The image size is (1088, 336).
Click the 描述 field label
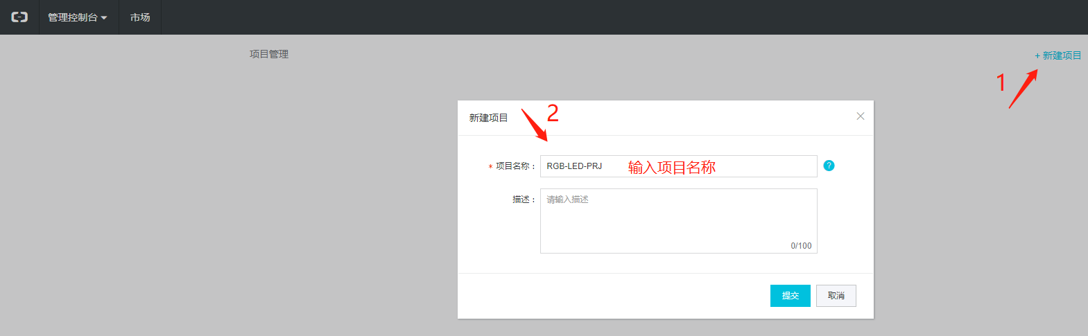click(x=521, y=200)
